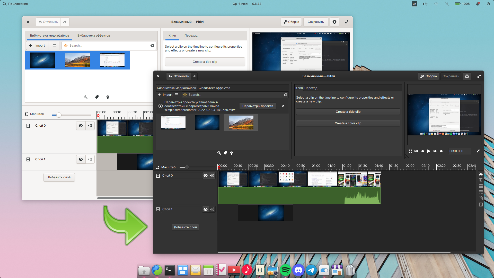Switch to Библиотека эффектов tab in dark window
494x278 pixels.
pos(214,88)
